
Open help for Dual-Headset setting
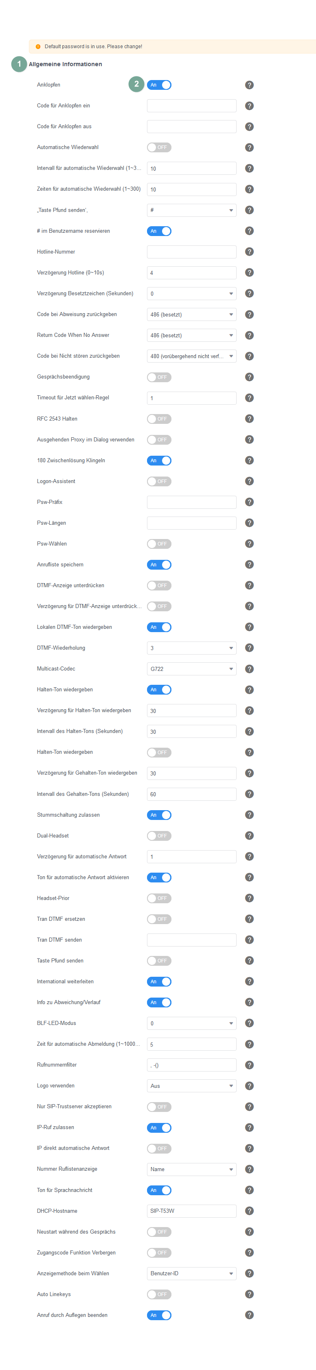(x=249, y=835)
